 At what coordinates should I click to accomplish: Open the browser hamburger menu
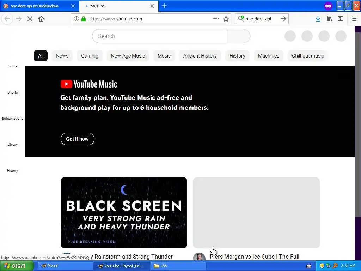tap(354, 19)
